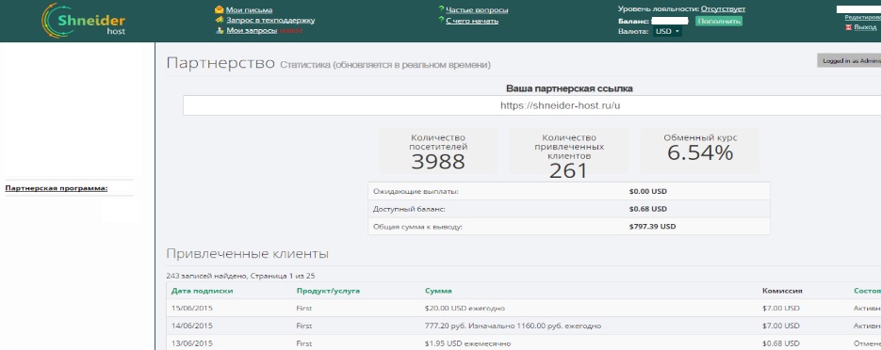Click the 15/06/2015 date cell
Image resolution: width=881 pixels, height=350 pixels.
point(192,308)
